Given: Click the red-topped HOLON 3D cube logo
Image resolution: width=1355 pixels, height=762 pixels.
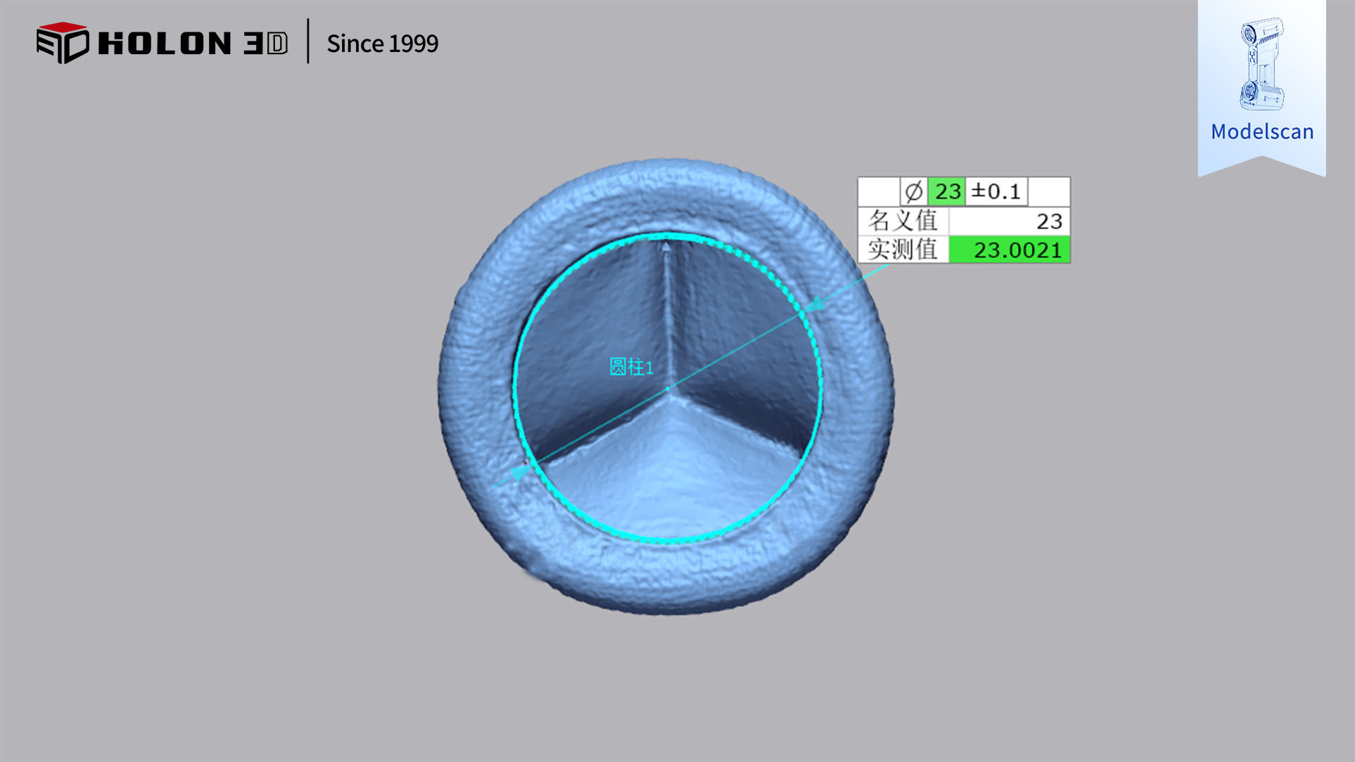Looking at the screenshot, I should pos(63,43).
